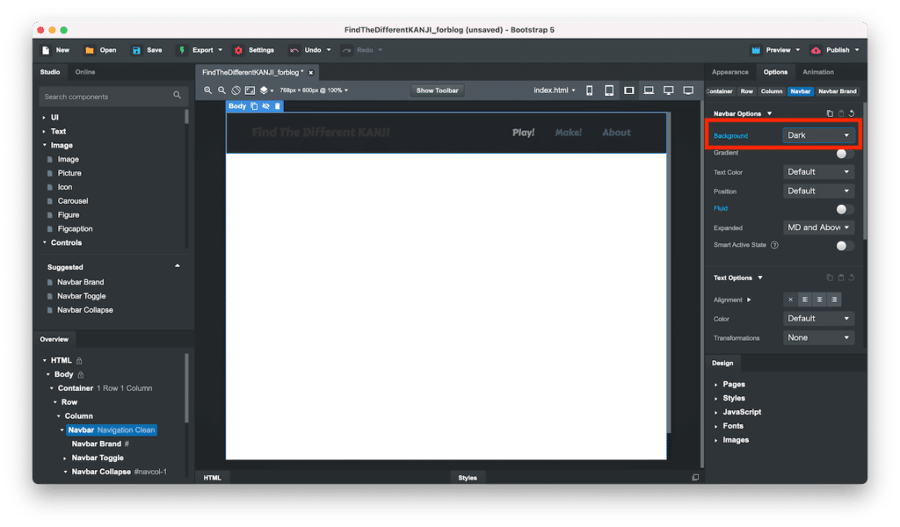
Task: Click the Publish button
Action: pos(831,50)
